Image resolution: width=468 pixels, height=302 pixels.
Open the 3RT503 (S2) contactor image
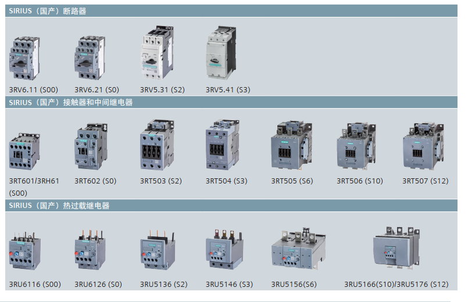click(158, 145)
